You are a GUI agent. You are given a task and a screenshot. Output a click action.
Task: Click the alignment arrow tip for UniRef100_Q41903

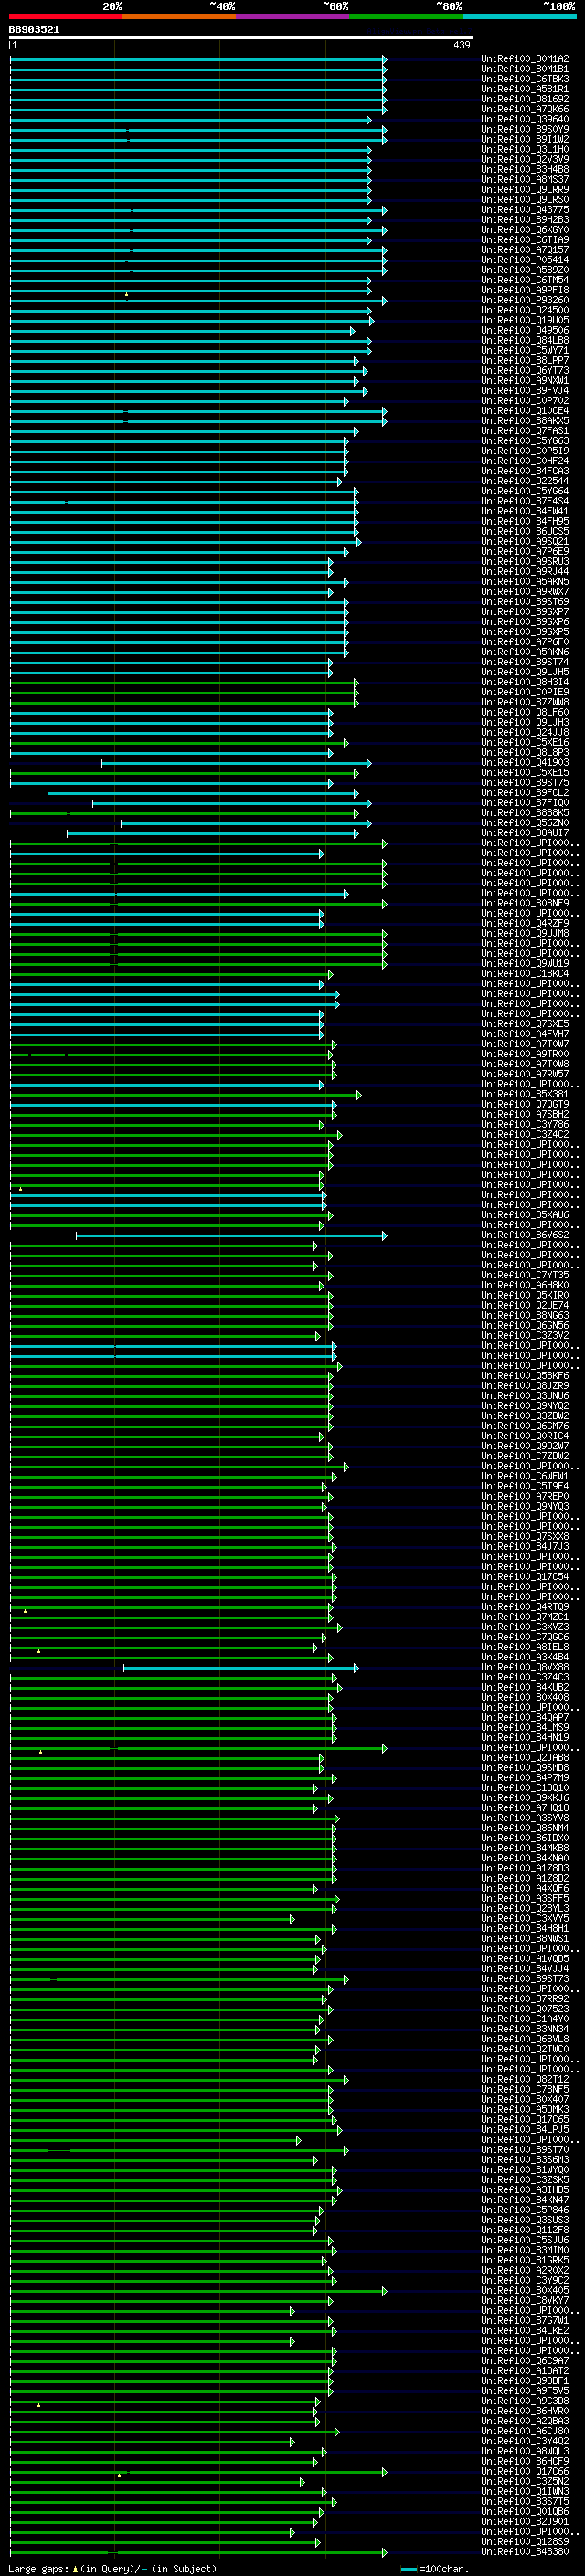[x=369, y=763]
